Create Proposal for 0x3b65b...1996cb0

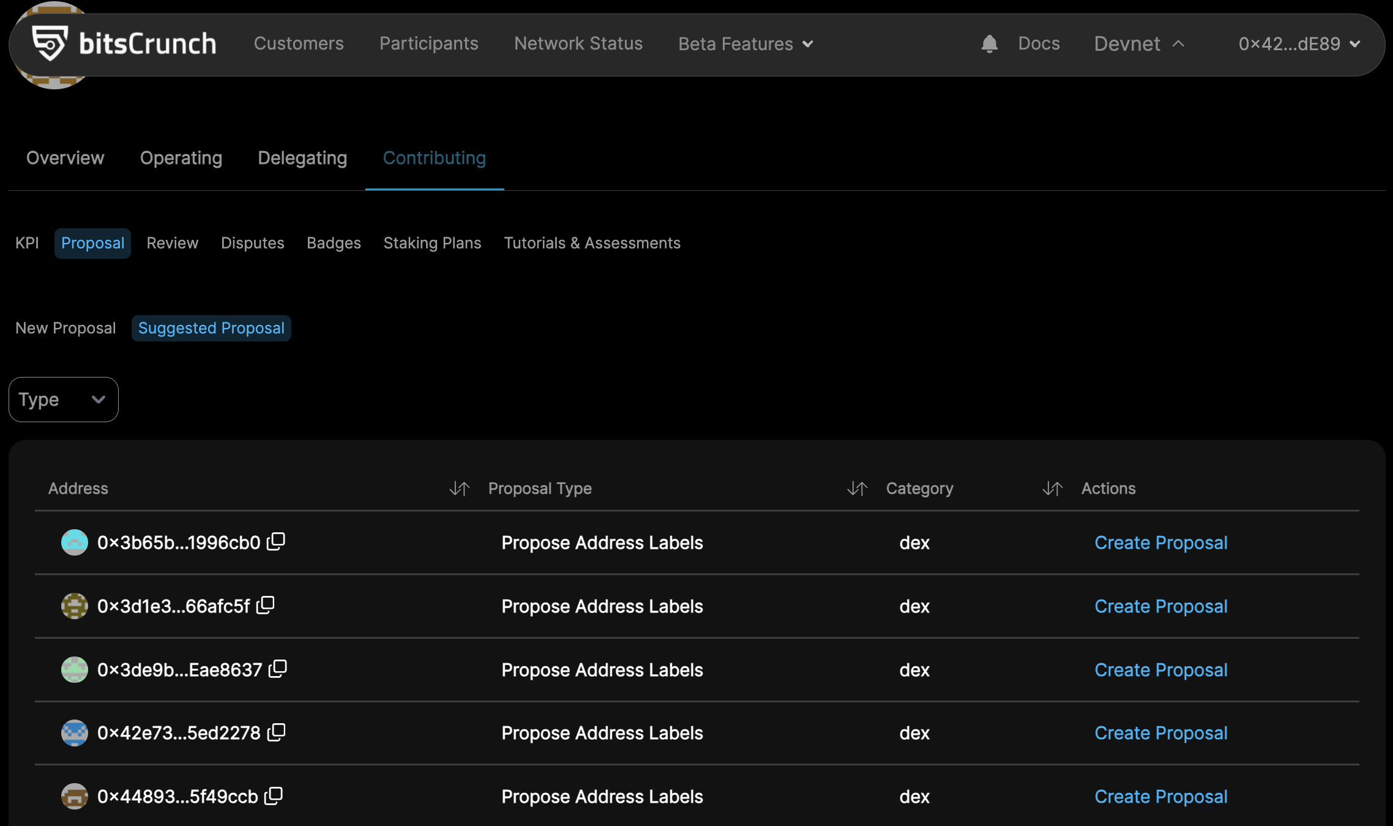pyautogui.click(x=1161, y=543)
